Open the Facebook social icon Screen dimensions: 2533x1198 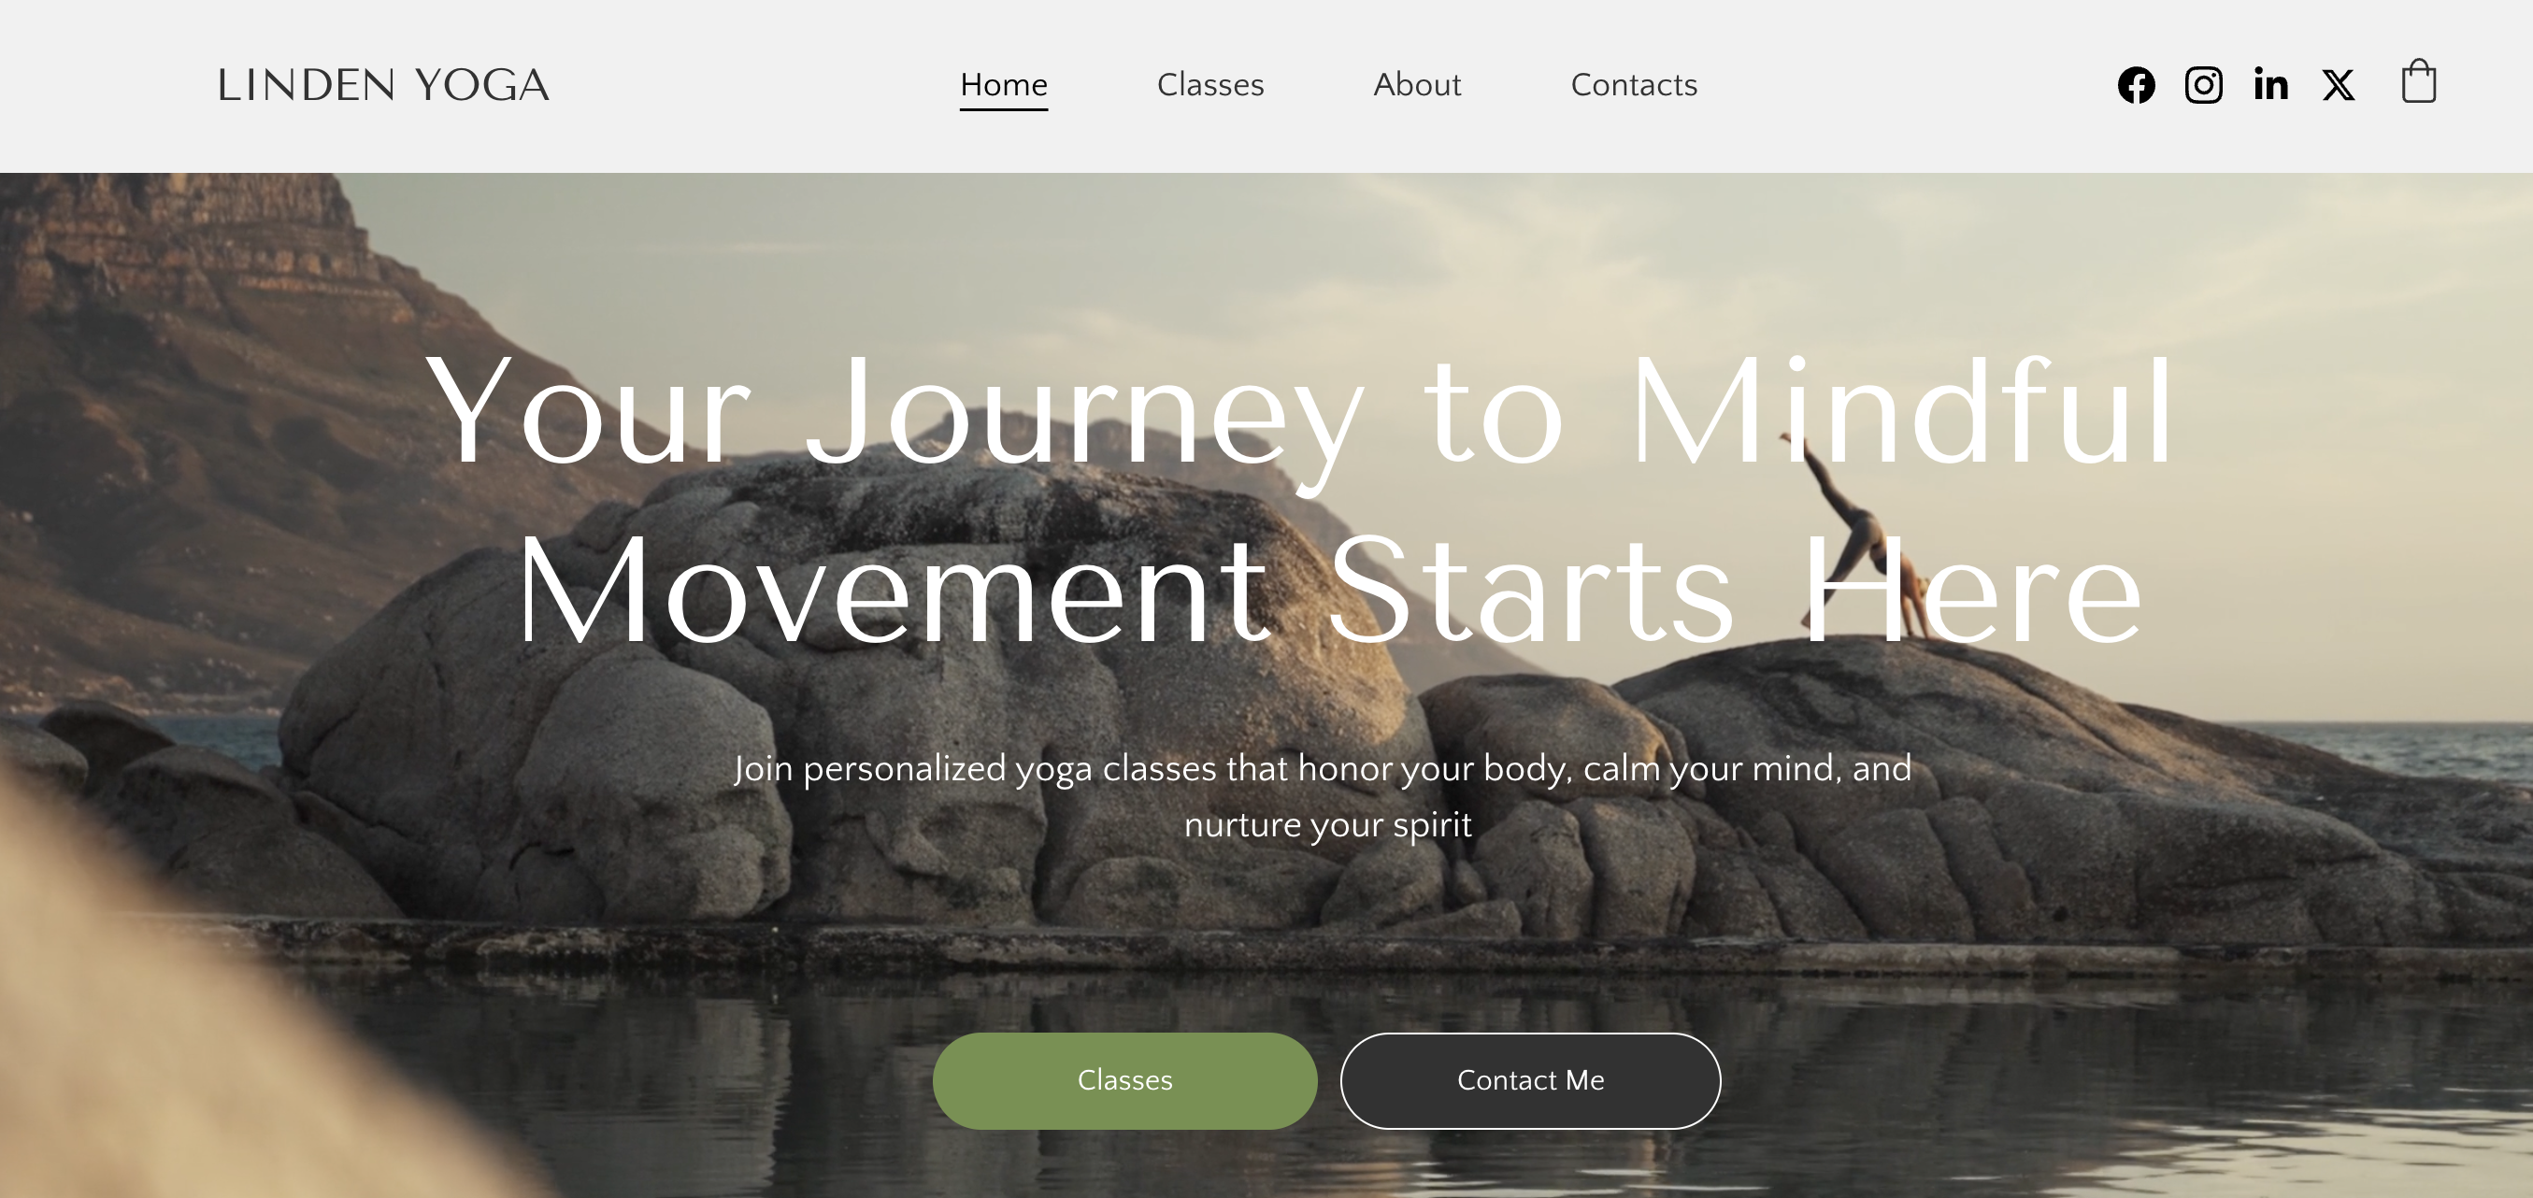click(x=2136, y=84)
